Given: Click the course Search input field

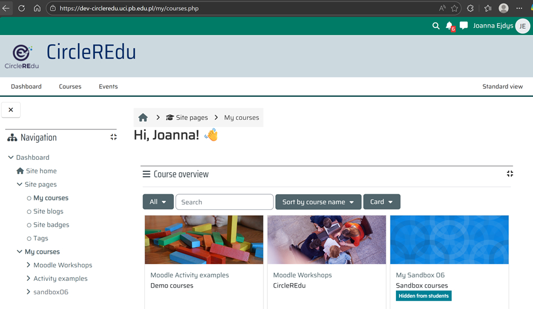Looking at the screenshot, I should (x=224, y=202).
